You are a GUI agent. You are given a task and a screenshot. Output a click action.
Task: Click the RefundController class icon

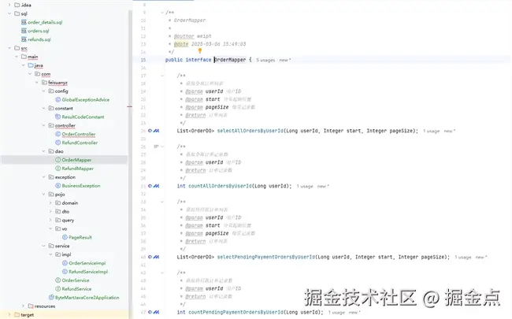pyautogui.click(x=58, y=143)
